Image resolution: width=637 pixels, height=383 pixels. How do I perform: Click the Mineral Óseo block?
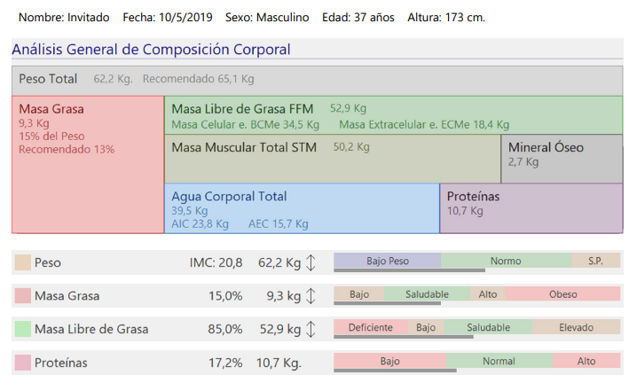[x=561, y=158]
